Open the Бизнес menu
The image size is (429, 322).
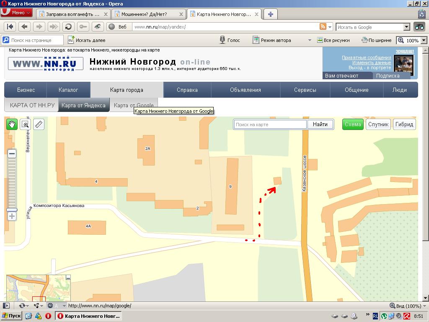(x=26, y=90)
